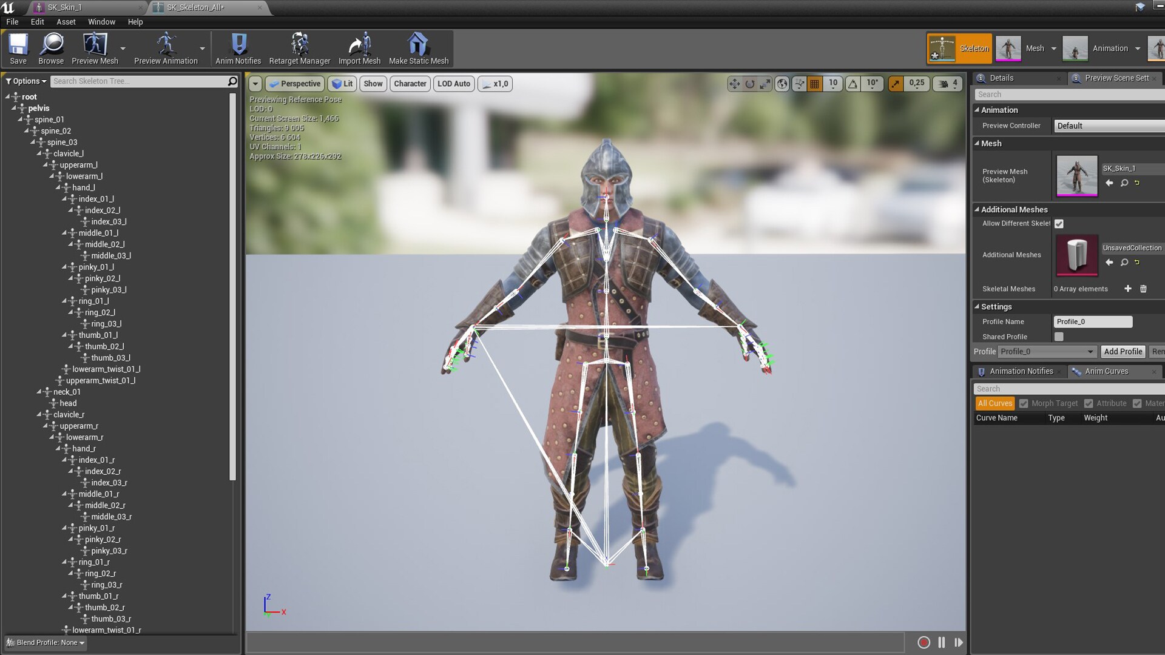Save the skeleton asset

(x=18, y=48)
